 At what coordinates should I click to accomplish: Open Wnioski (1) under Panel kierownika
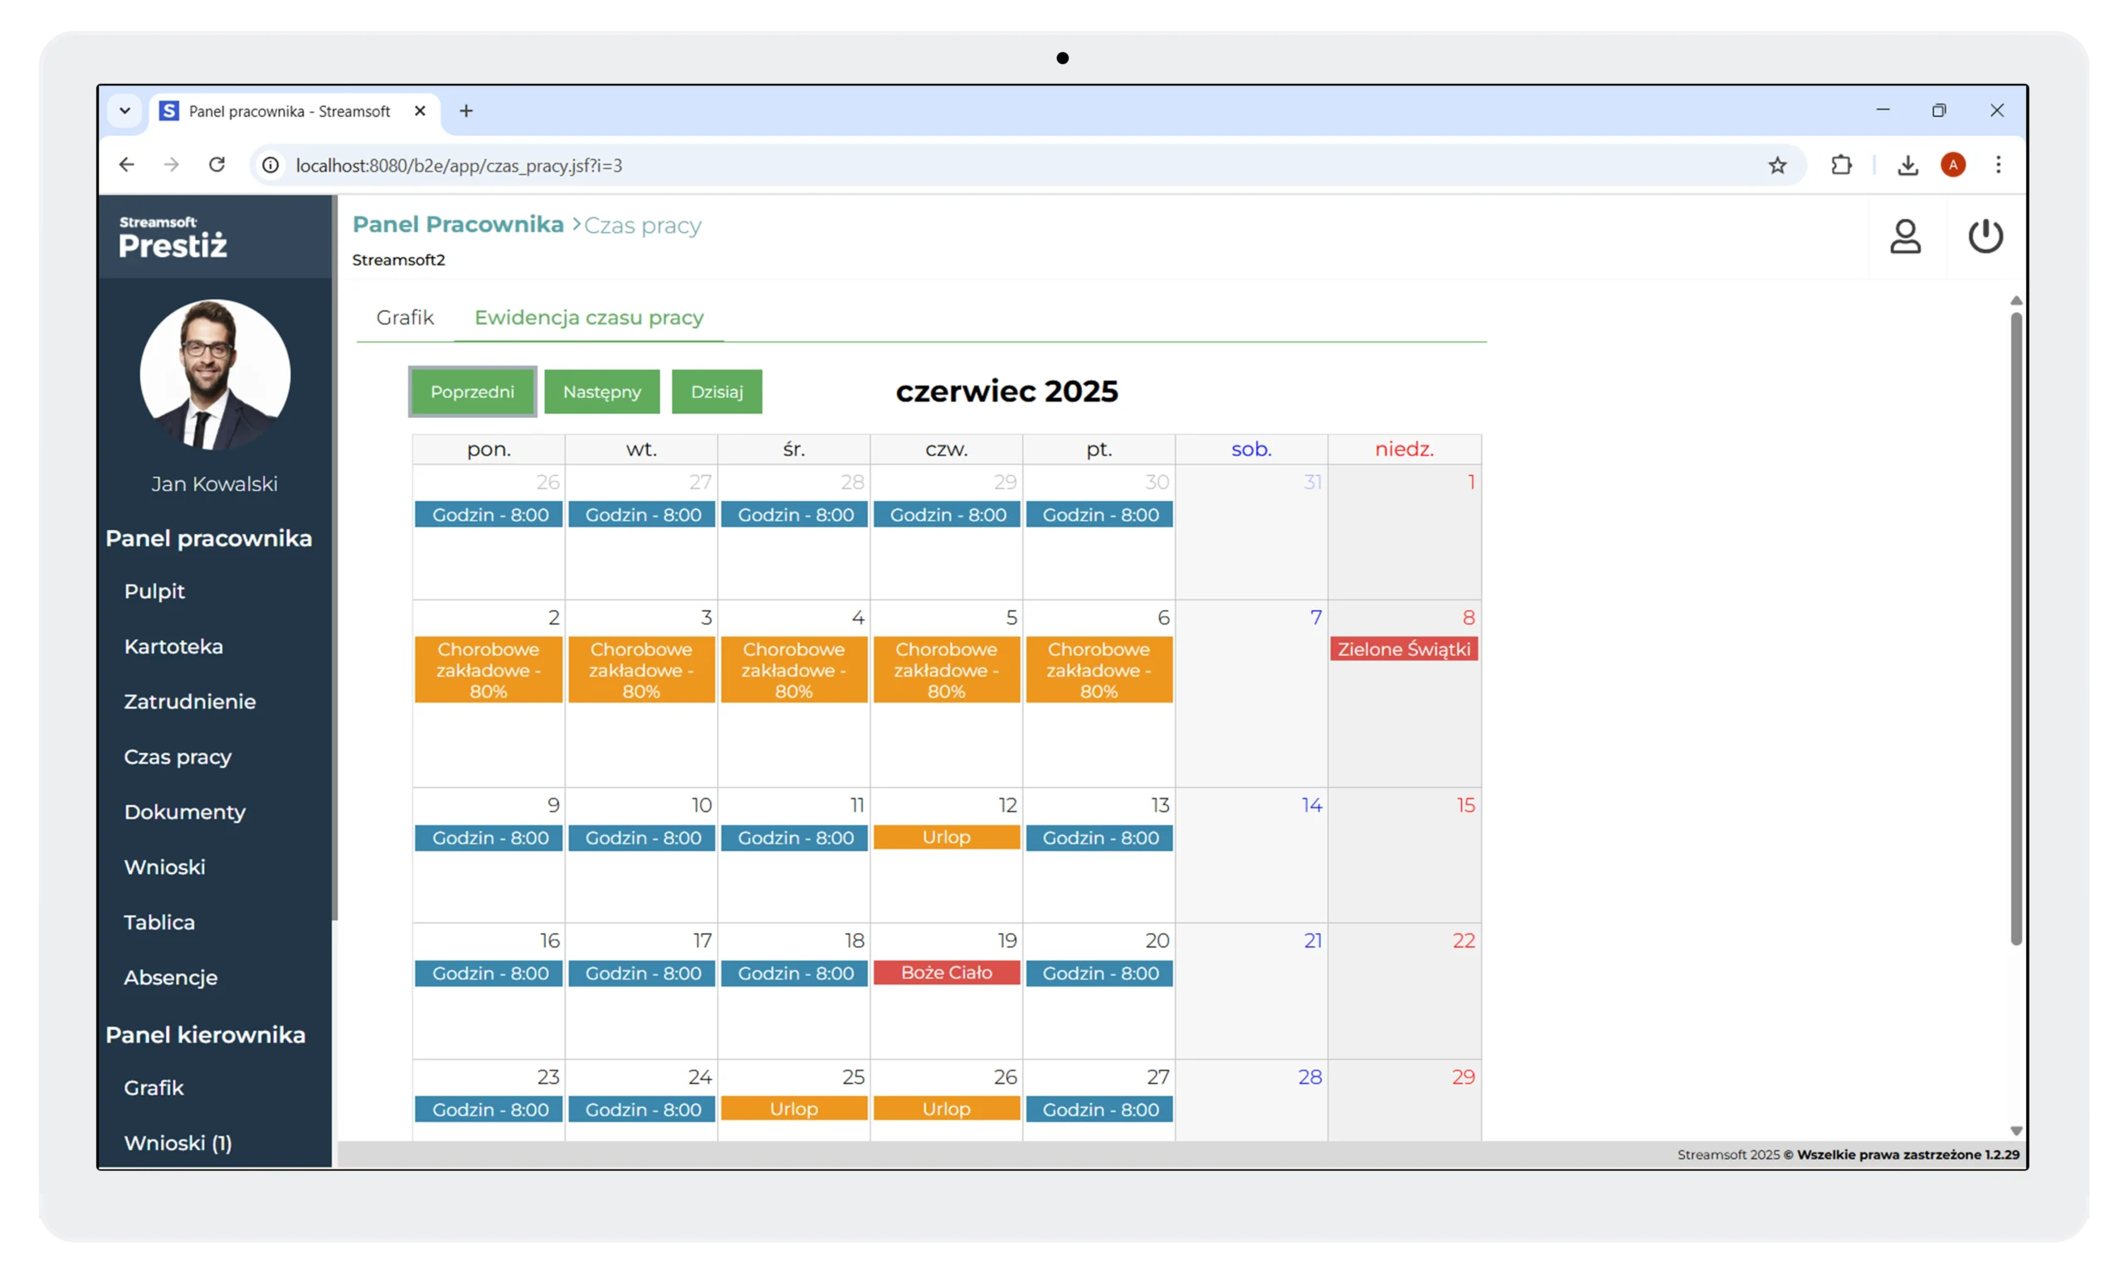pyautogui.click(x=178, y=1143)
